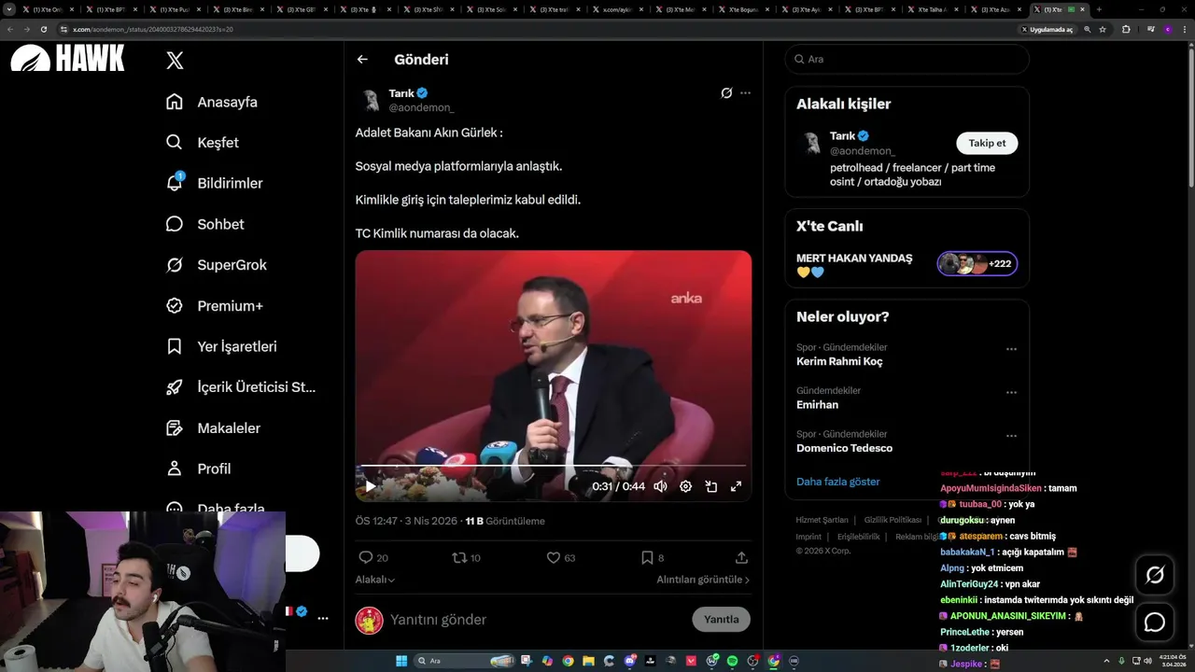This screenshot has width=1195, height=672.
Task: Open Alıntıları görüntüle link
Action: click(x=703, y=580)
